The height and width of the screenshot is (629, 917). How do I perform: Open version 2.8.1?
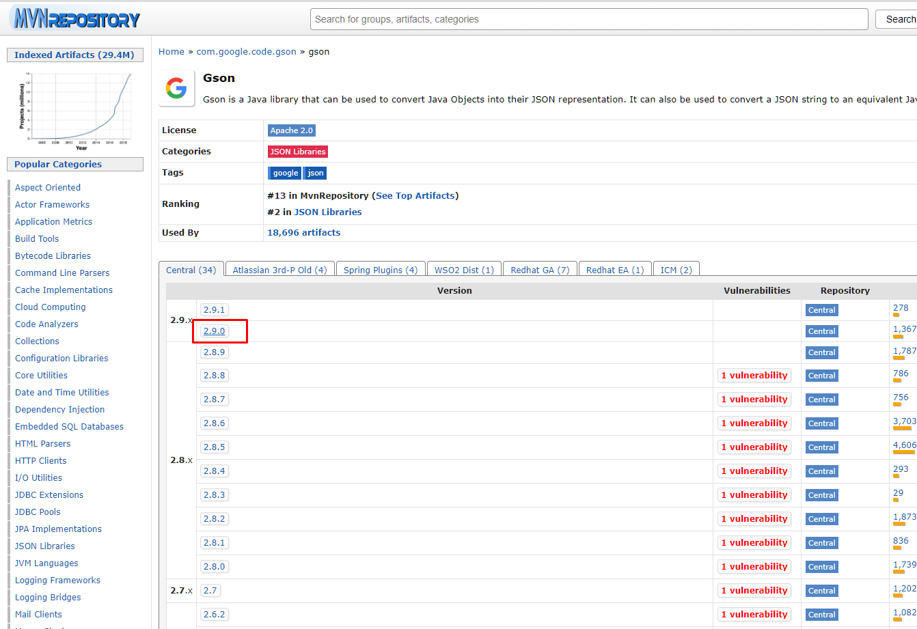click(x=214, y=543)
